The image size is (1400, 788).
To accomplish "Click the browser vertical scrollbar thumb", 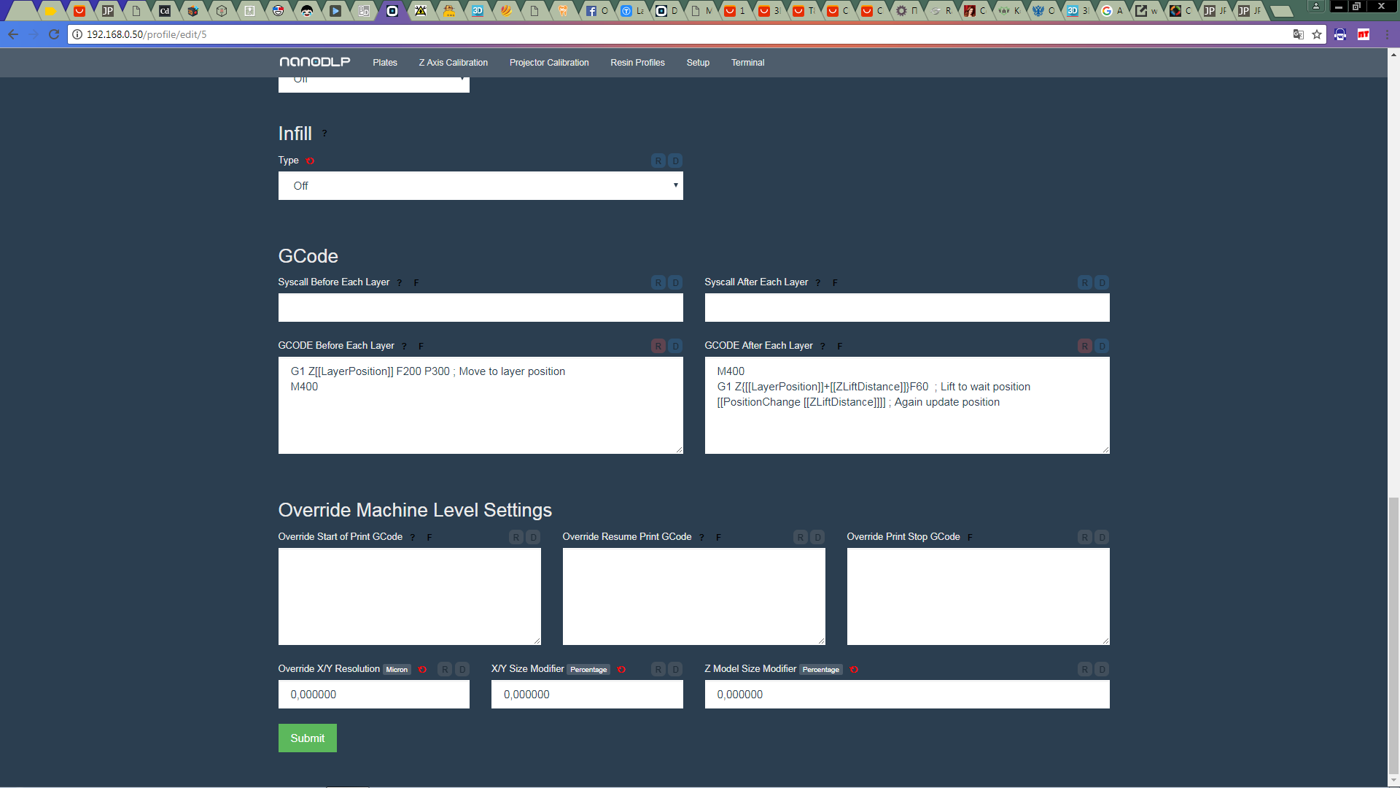I will point(1393,635).
